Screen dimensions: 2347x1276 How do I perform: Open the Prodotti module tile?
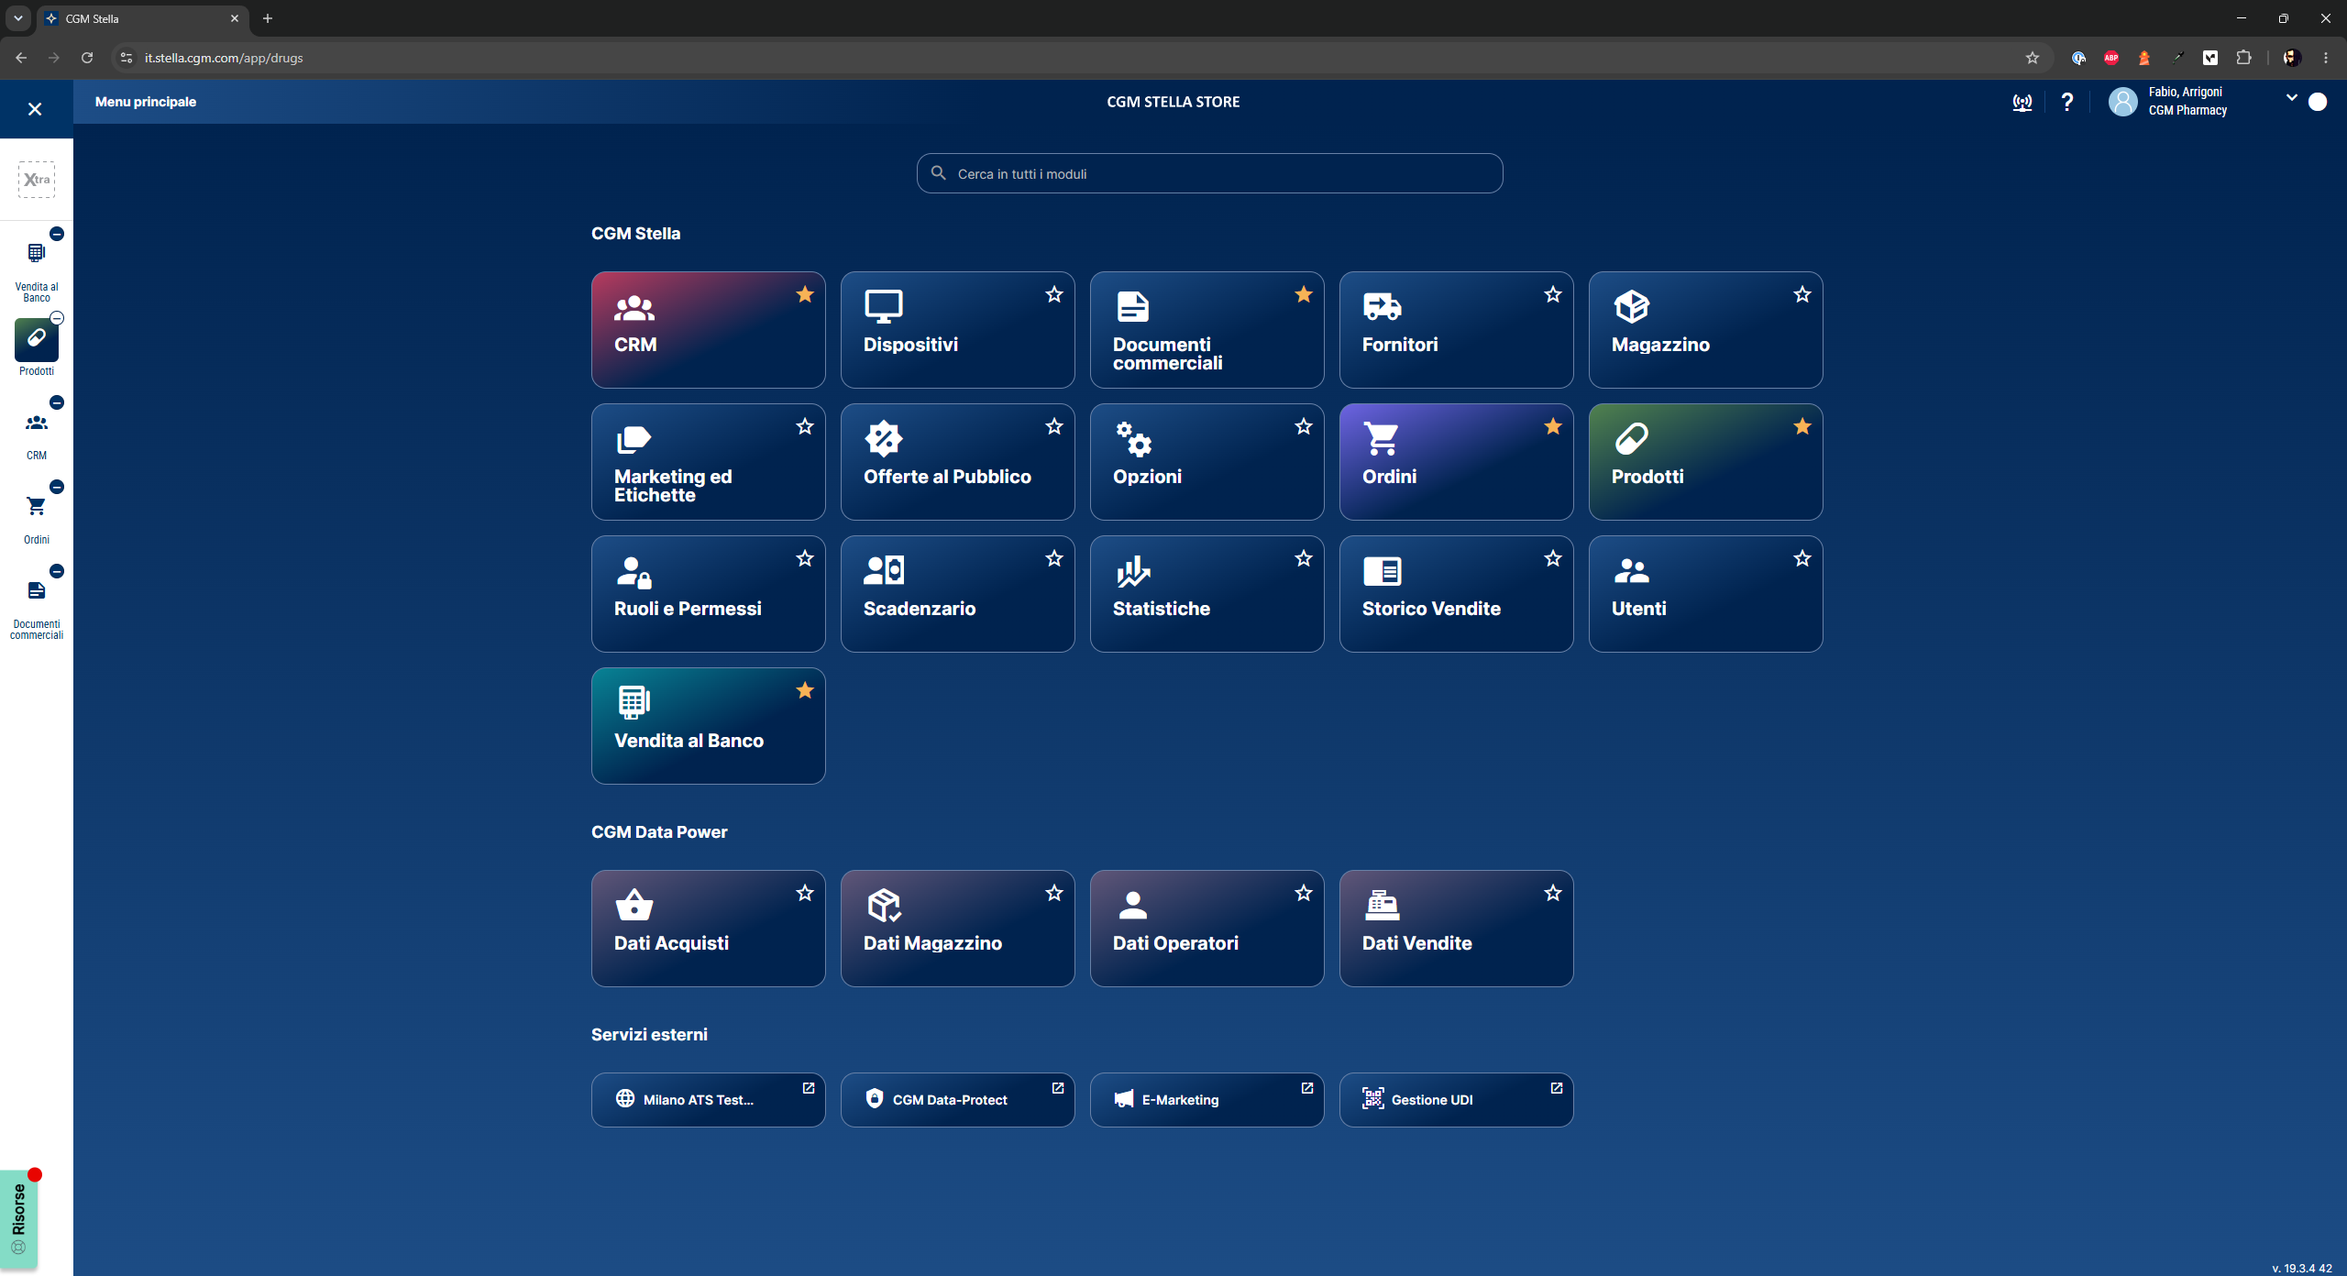click(1705, 461)
